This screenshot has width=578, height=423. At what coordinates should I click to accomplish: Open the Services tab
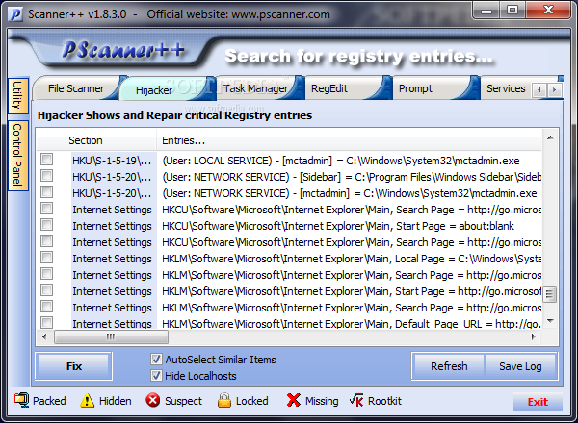coord(506,88)
